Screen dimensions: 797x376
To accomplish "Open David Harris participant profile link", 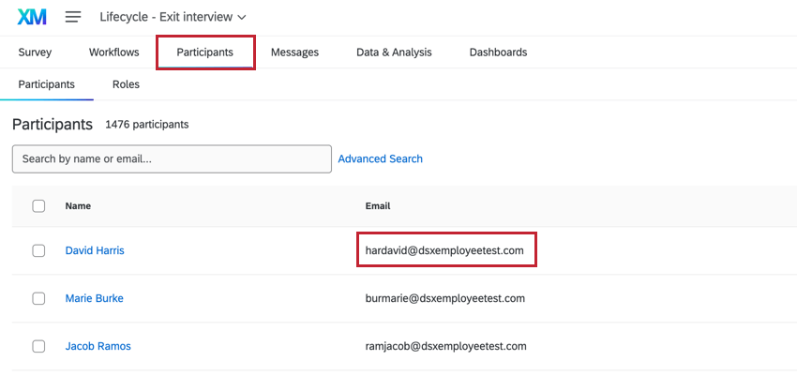I will pos(95,250).
